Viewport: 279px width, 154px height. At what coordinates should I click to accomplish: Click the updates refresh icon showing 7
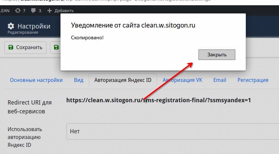point(18,10)
